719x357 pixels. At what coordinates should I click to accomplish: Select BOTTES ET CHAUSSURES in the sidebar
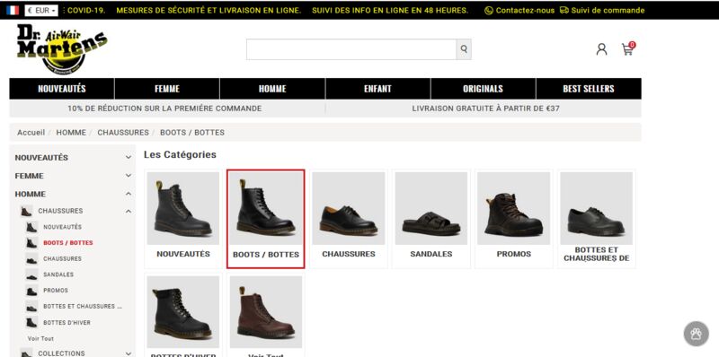click(x=83, y=306)
